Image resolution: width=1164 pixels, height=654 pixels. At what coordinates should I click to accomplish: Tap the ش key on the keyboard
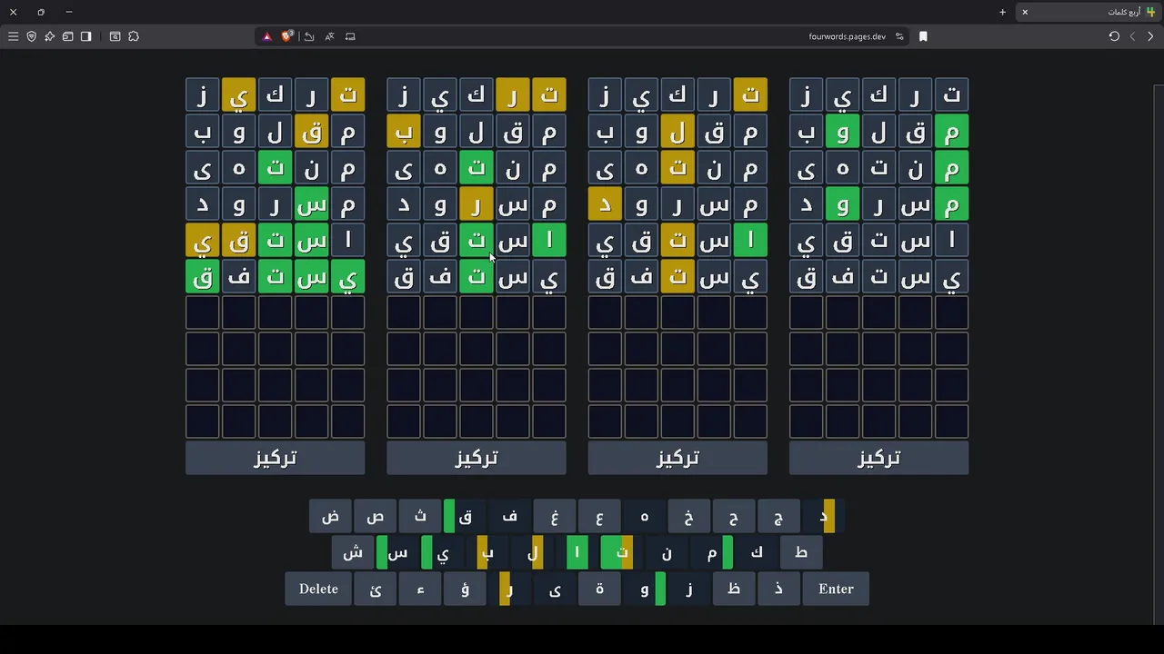(353, 552)
